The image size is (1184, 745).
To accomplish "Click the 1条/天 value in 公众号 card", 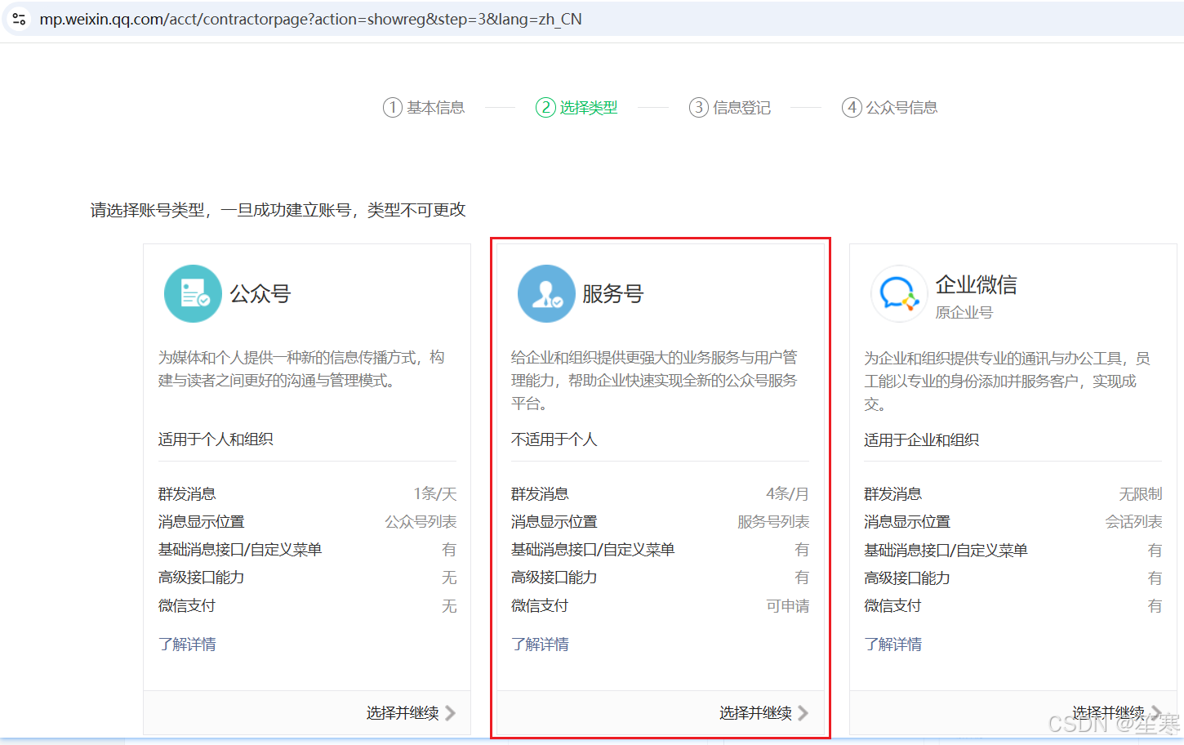I will point(435,493).
